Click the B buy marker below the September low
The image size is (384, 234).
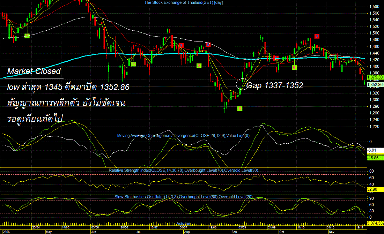(240, 109)
